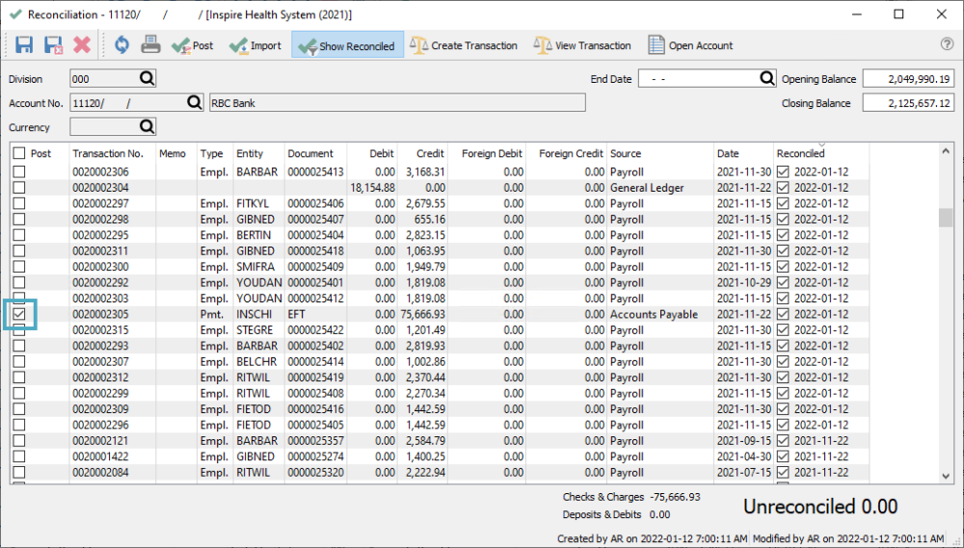Image resolution: width=964 pixels, height=548 pixels.
Task: Click Create Transaction in the toolbar
Action: click(x=463, y=45)
